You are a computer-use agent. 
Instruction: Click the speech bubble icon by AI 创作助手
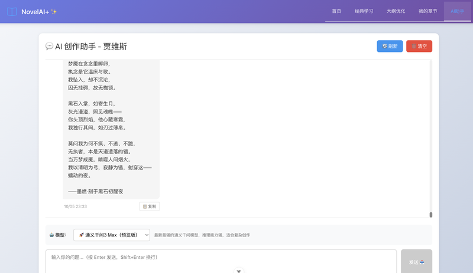pyautogui.click(x=49, y=47)
